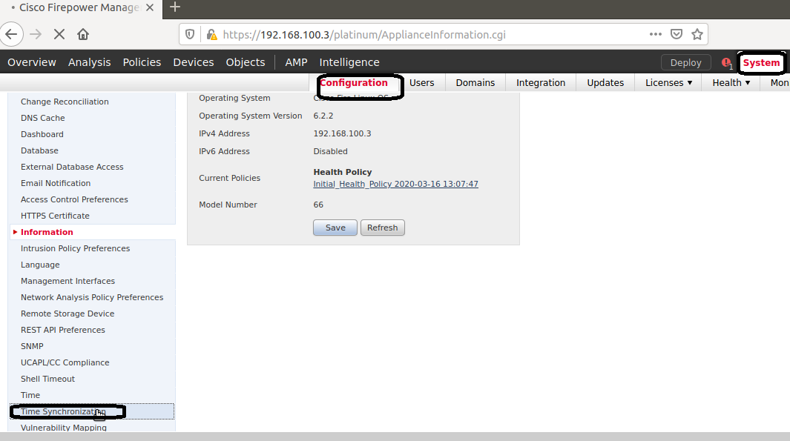Click the Refresh button
The width and height of the screenshot is (790, 441).
point(383,228)
